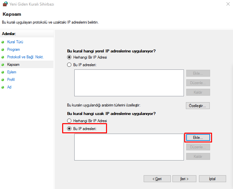This screenshot has height=189, width=233.
Task: Click the firewall wizard title bar icon
Action: [5, 4]
